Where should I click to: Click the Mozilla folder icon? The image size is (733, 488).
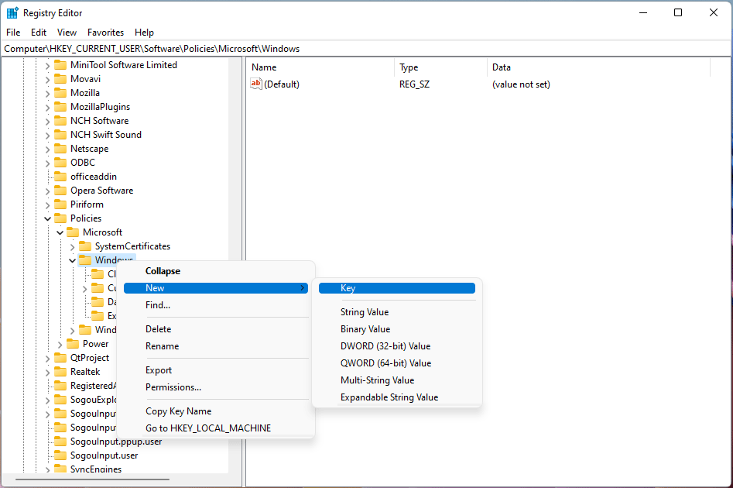60,93
